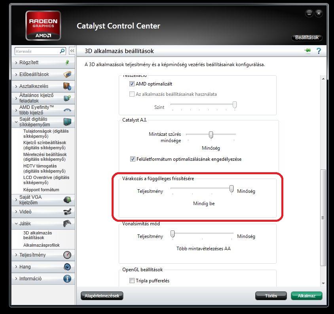The height and width of the screenshot is (314, 334).
Task: Click the Mintázat szűrés minősége slider thumb
Action: click(x=211, y=135)
